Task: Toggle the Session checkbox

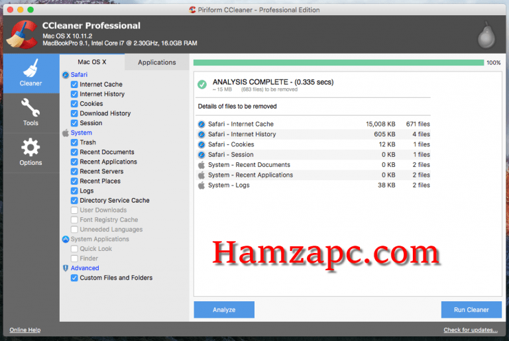Action: 74,123
